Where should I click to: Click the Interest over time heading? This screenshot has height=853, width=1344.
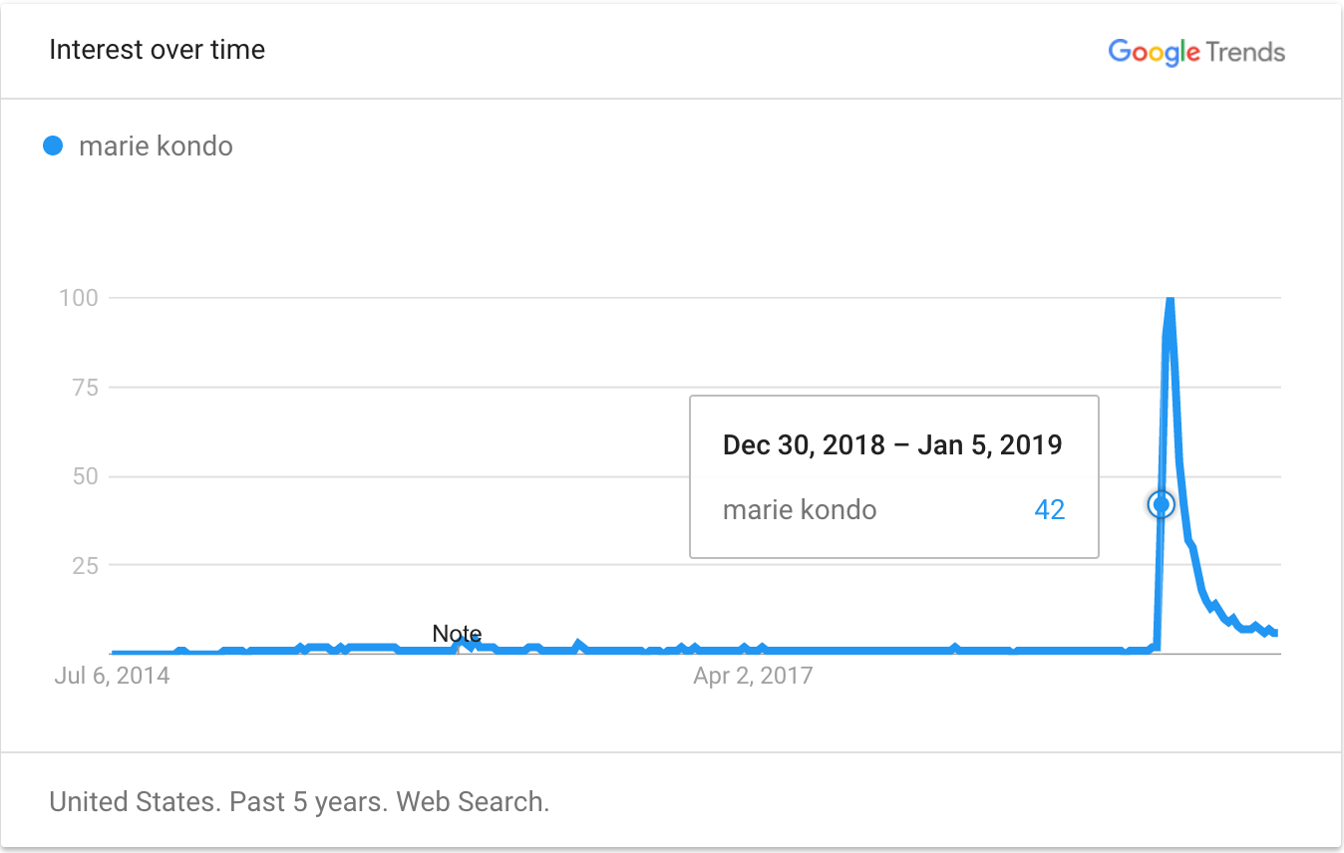[x=158, y=50]
